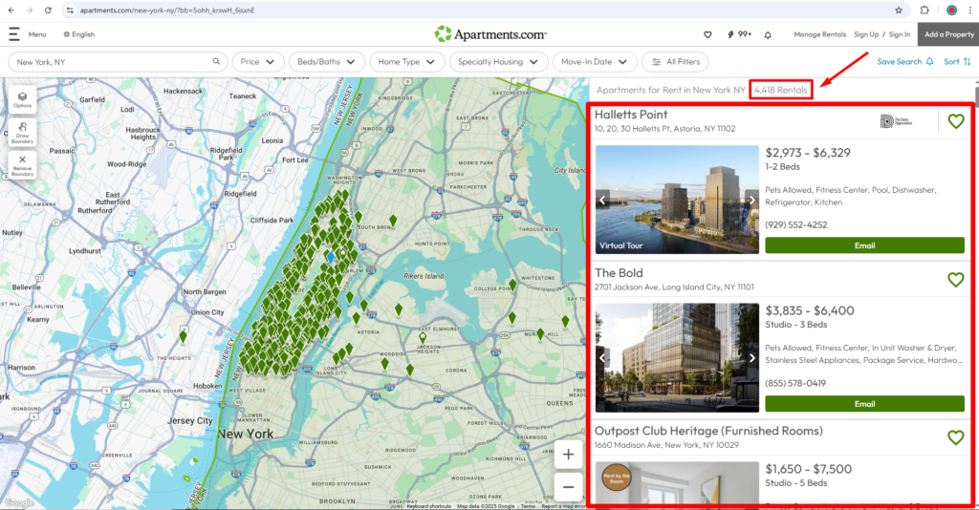Show next photo of Halletts Point

(x=752, y=201)
